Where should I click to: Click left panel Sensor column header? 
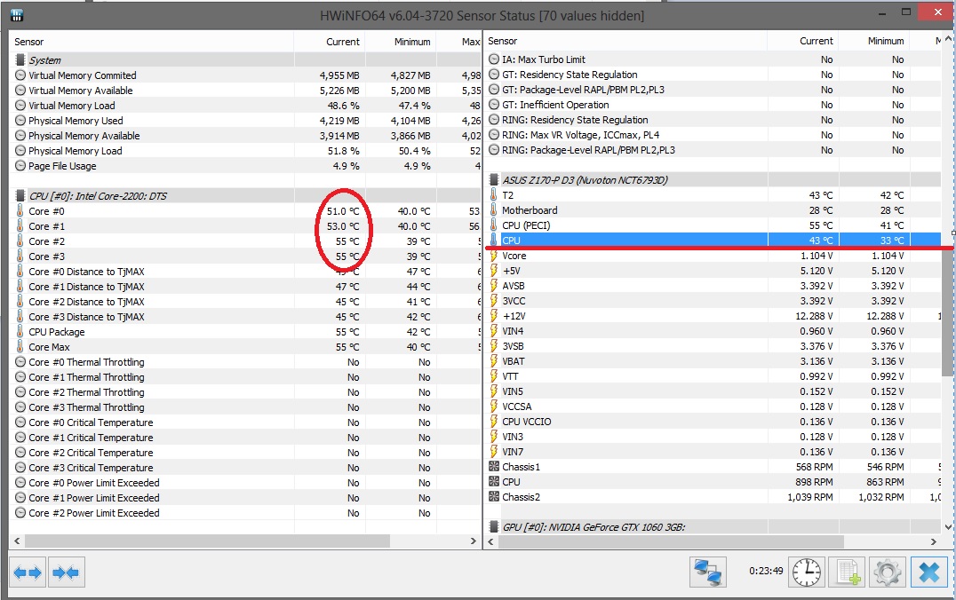click(153, 42)
